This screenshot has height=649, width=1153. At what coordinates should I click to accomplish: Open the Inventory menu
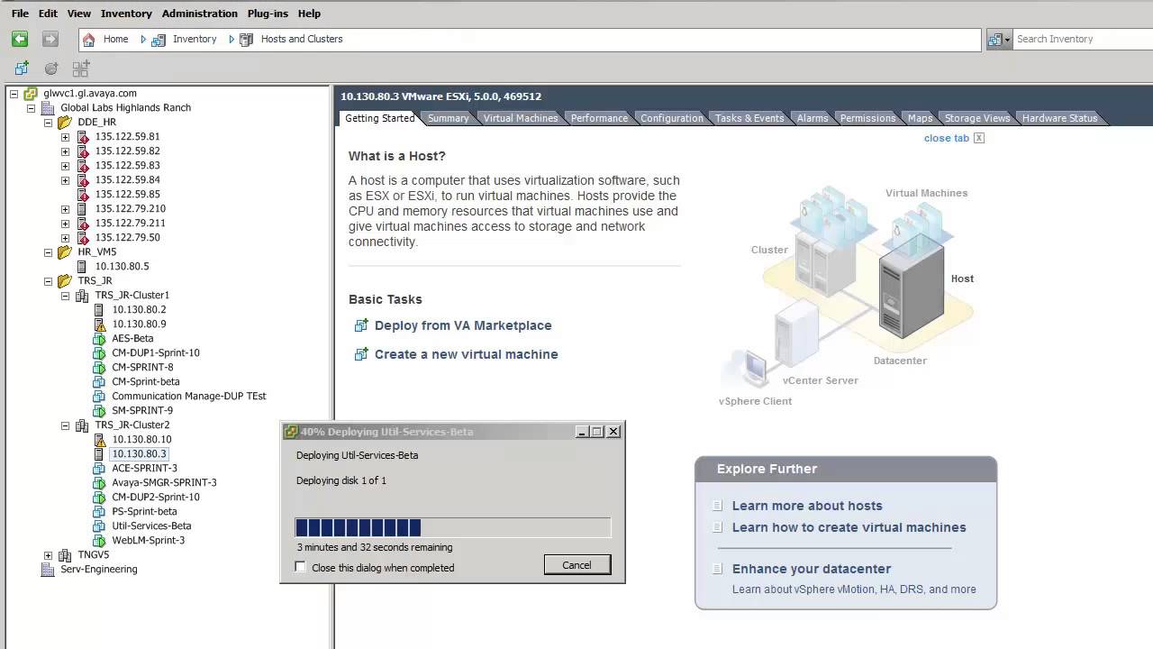[126, 14]
